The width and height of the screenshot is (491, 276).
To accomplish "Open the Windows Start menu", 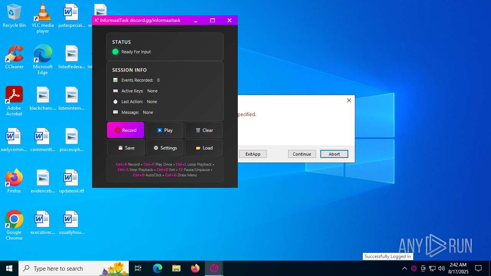I will tap(9, 268).
